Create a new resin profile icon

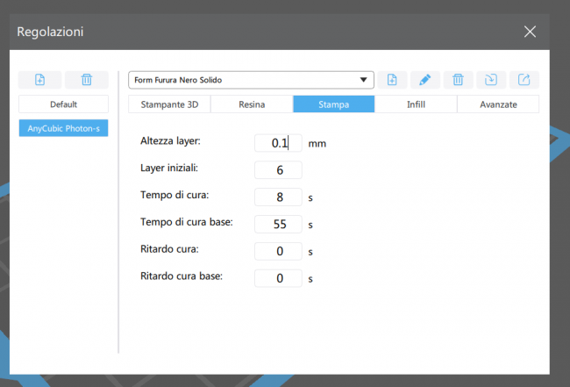392,80
